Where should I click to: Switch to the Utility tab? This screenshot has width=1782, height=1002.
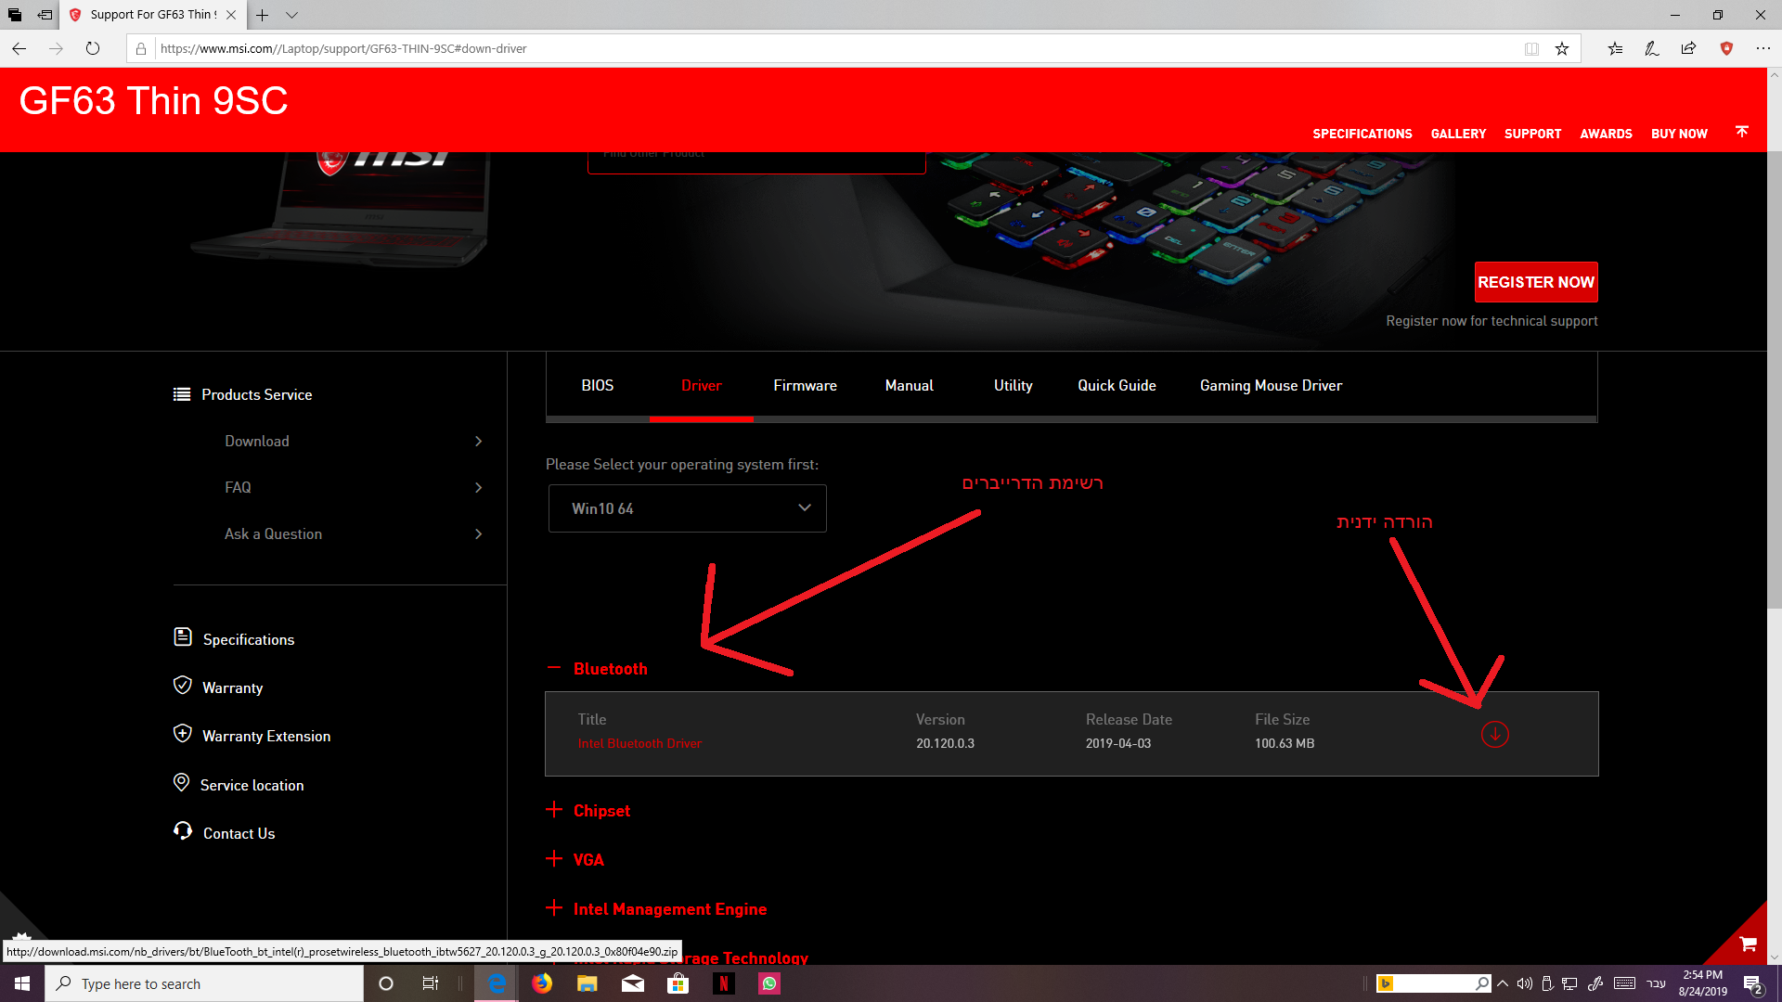tap(1013, 385)
